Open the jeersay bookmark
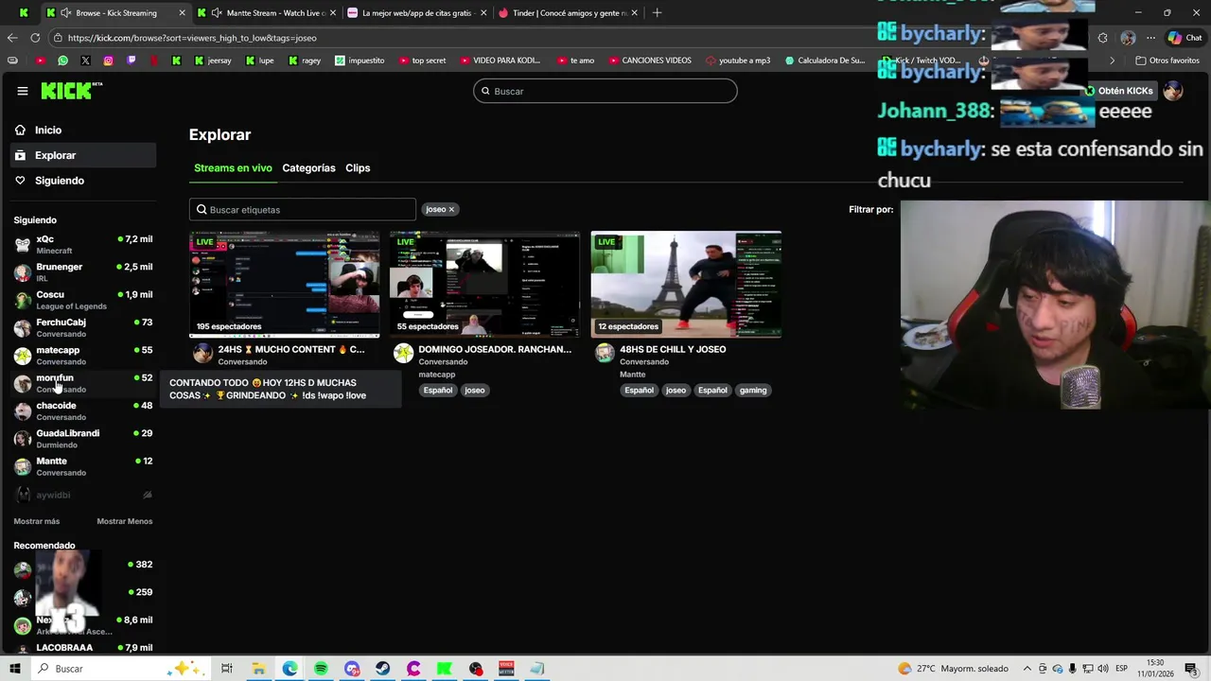 [x=212, y=61]
